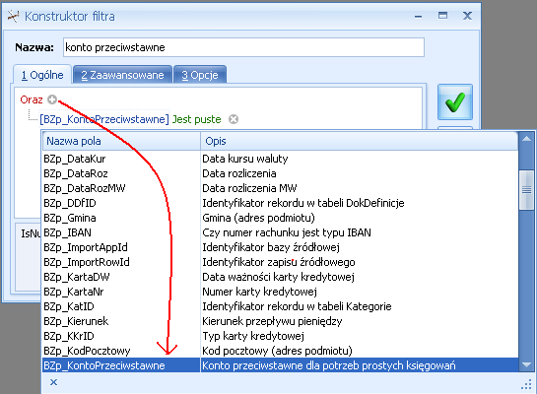This screenshot has width=537, height=394.
Task: Click the field list scrollbar thumb
Action: point(526,190)
